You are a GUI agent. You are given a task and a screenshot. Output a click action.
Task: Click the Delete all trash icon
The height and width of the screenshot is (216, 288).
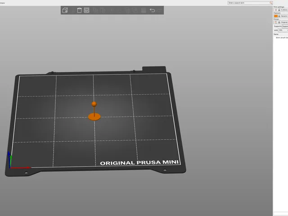pyautogui.click(x=79, y=10)
